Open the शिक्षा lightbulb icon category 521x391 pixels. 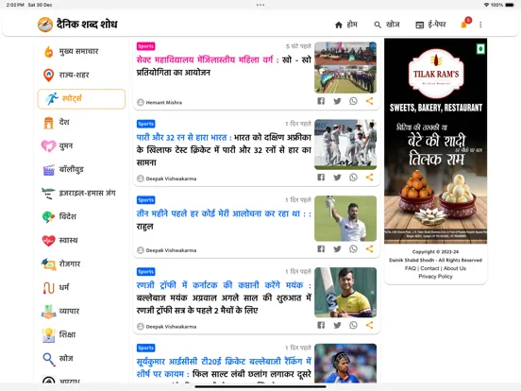tap(48, 335)
